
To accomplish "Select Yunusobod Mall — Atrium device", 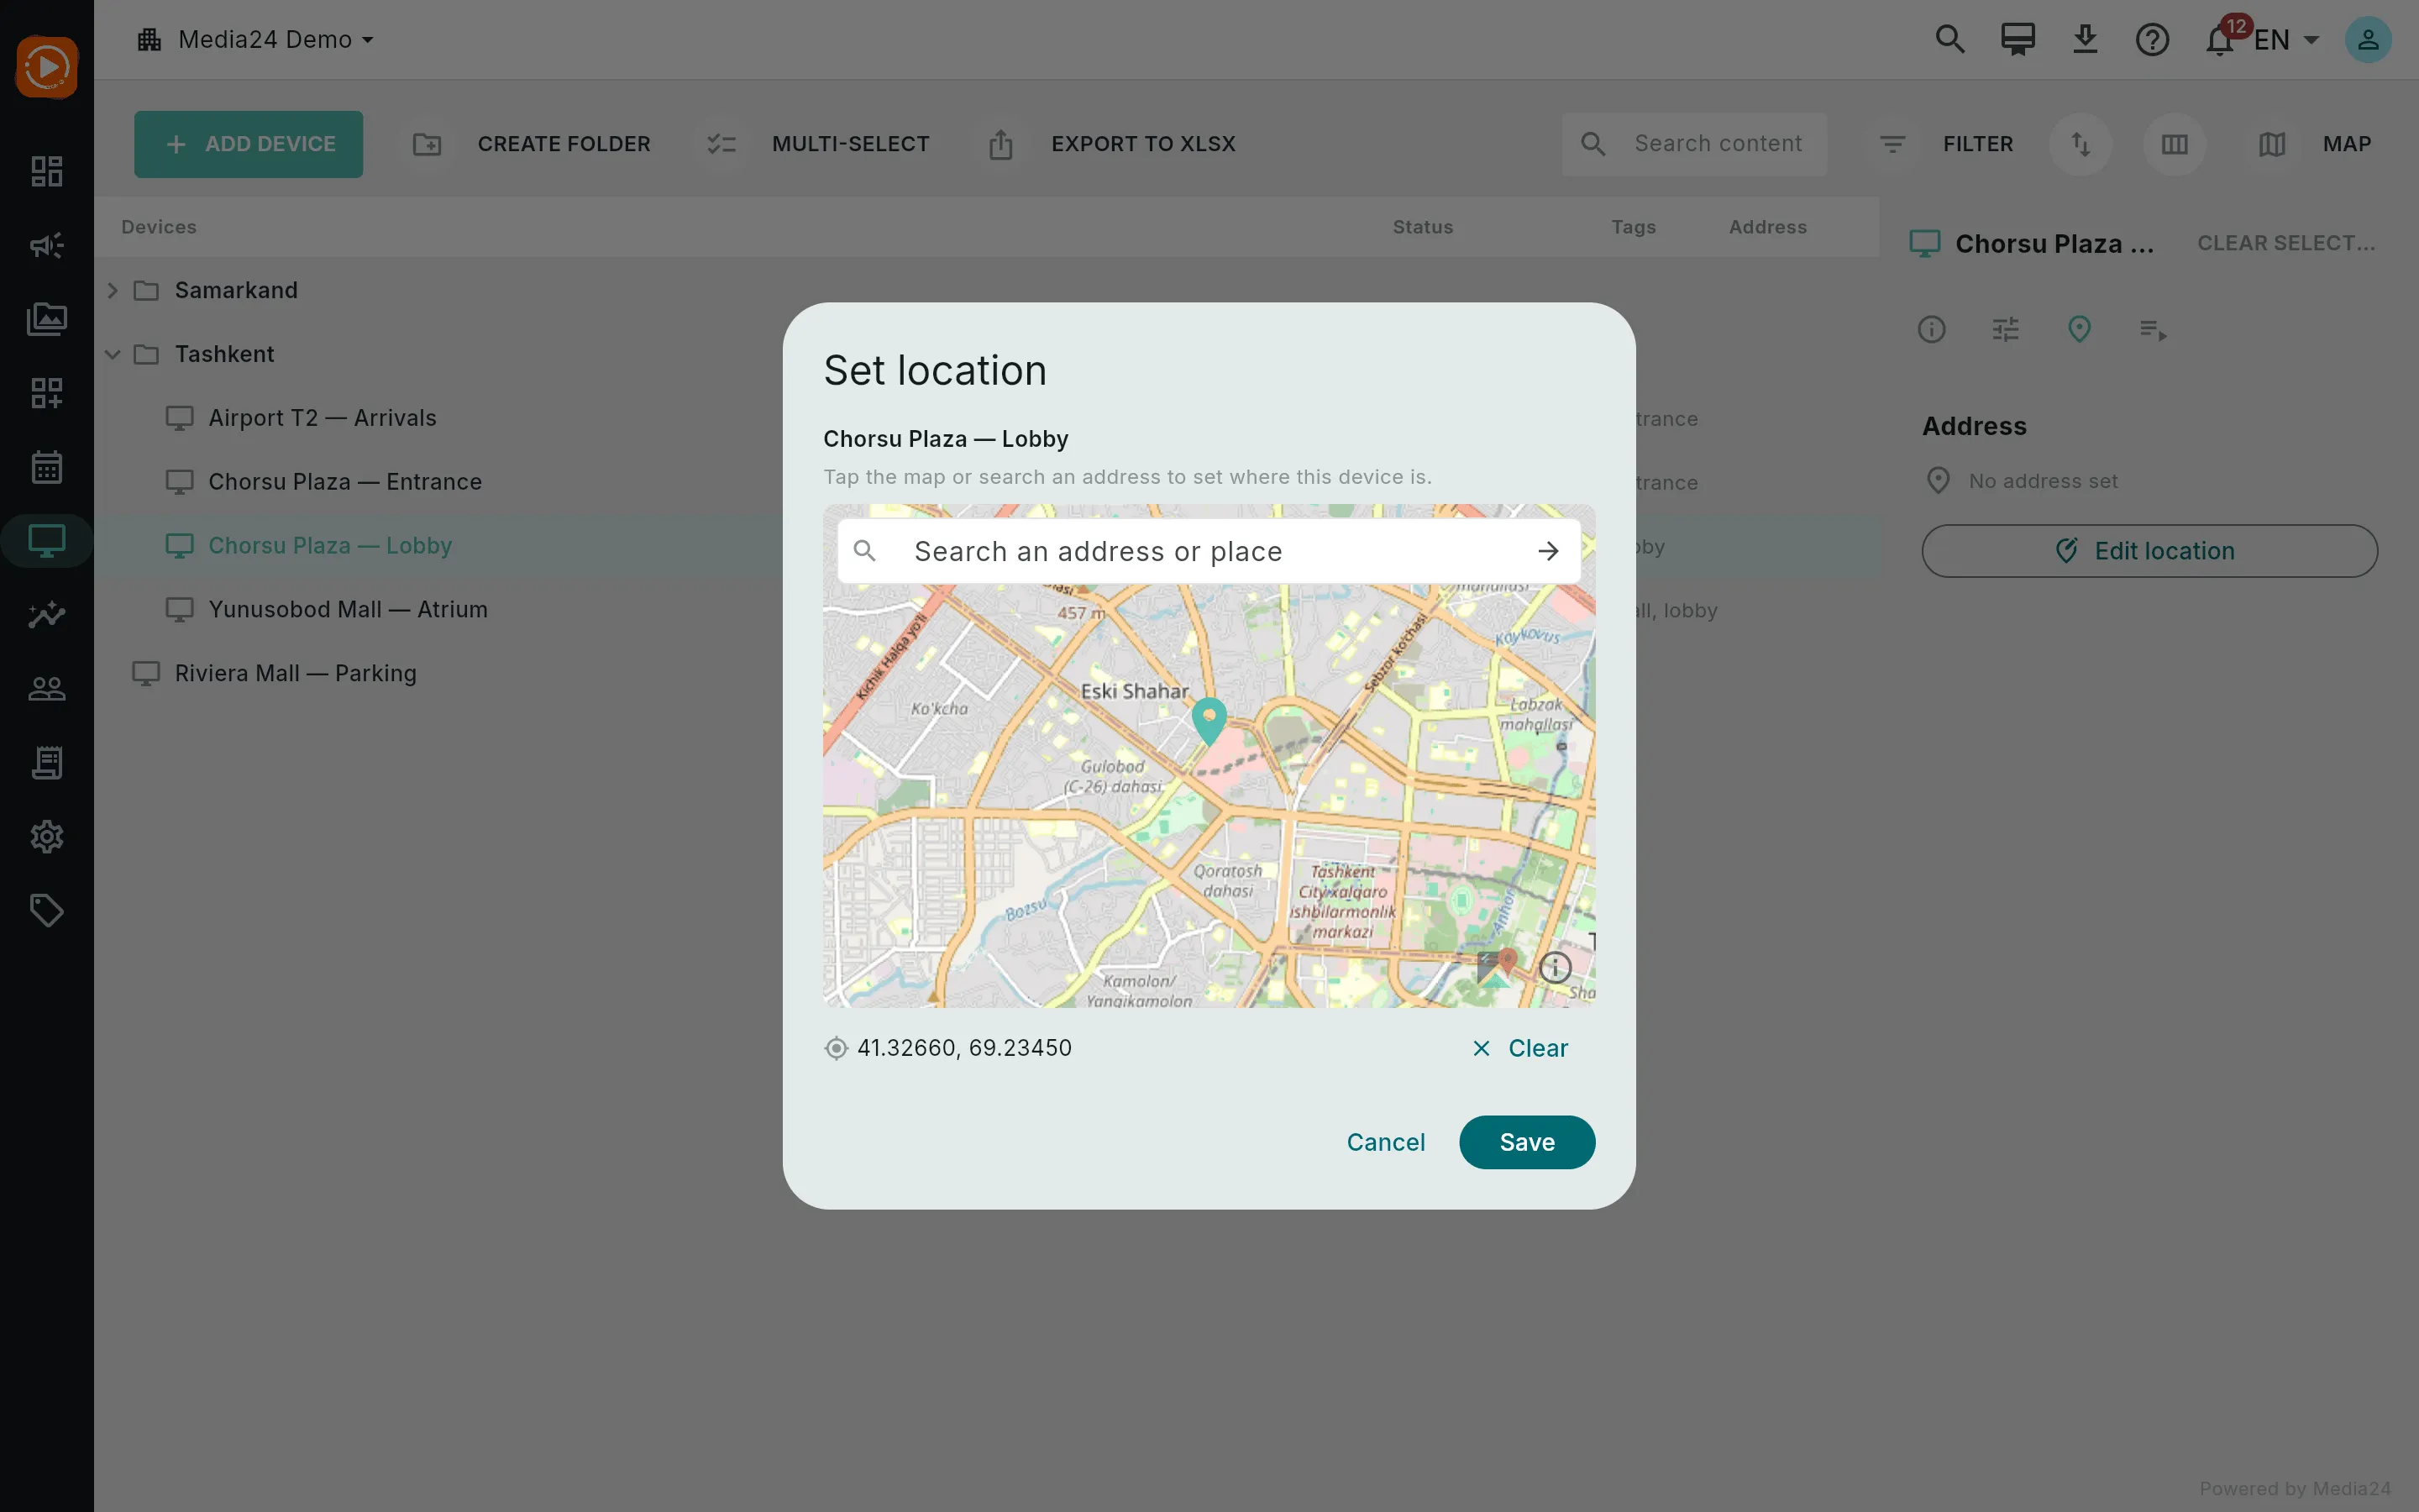I will (348, 610).
